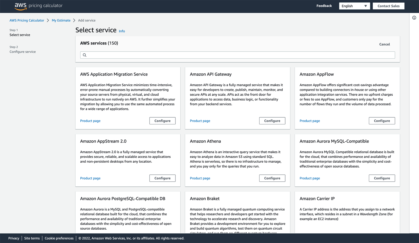Click the Contact Sales button
The image size is (419, 243).
[x=388, y=6]
